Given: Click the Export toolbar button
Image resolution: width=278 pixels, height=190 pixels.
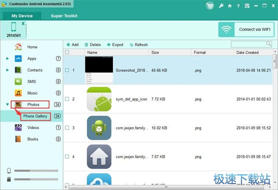Looking at the screenshot, I should tap(115, 45).
